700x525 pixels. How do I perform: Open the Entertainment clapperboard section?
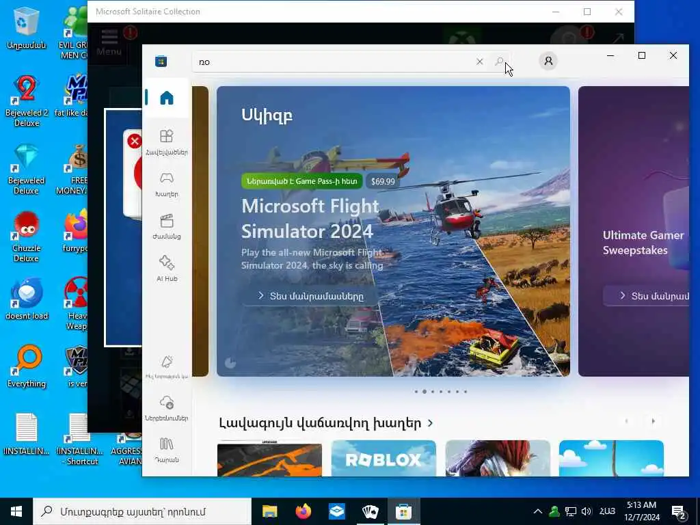pyautogui.click(x=167, y=227)
